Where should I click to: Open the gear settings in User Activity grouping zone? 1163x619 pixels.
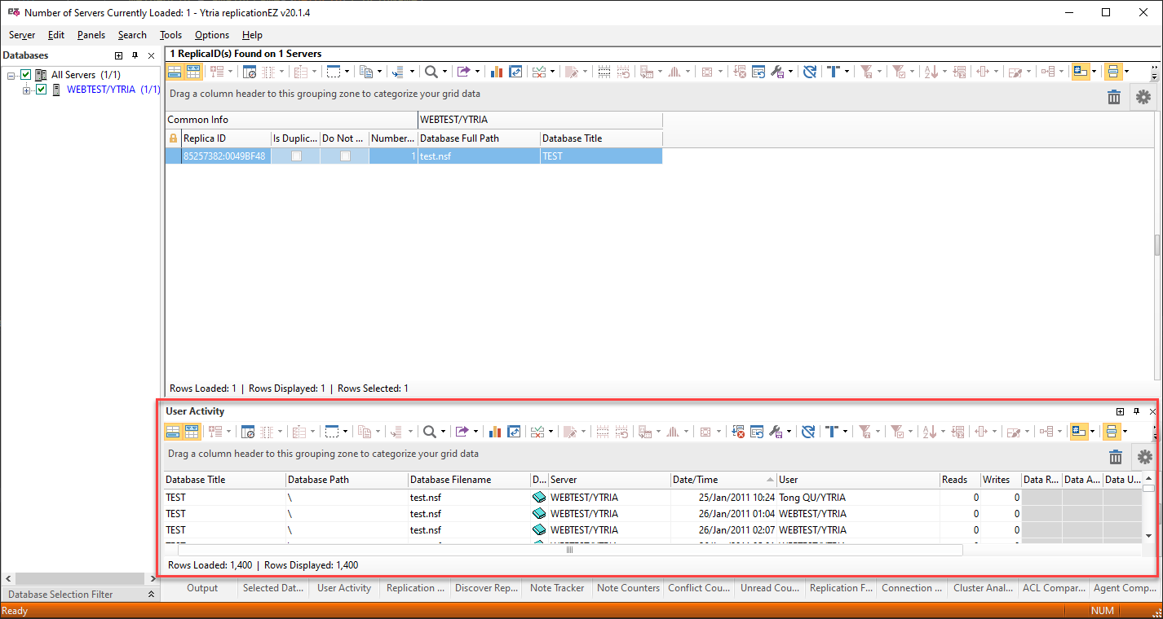[1144, 457]
